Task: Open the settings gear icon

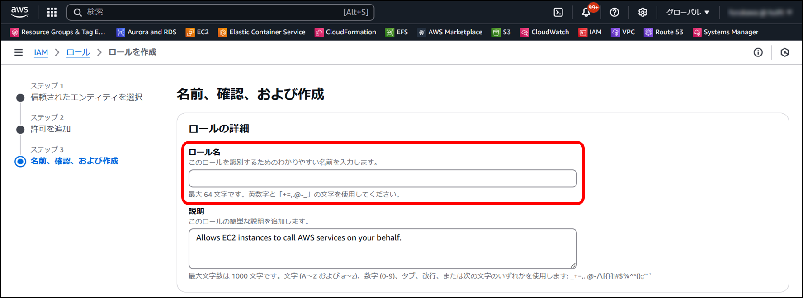Action: (642, 12)
